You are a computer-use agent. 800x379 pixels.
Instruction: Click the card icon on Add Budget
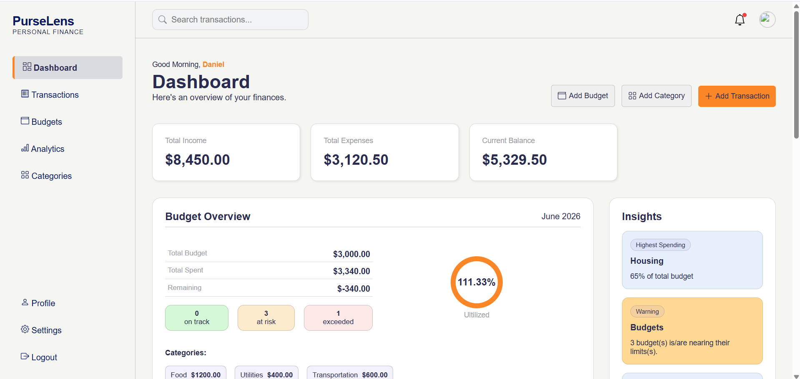click(562, 96)
